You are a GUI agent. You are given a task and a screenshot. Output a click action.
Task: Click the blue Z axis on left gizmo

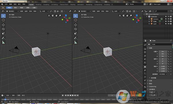point(66,15)
